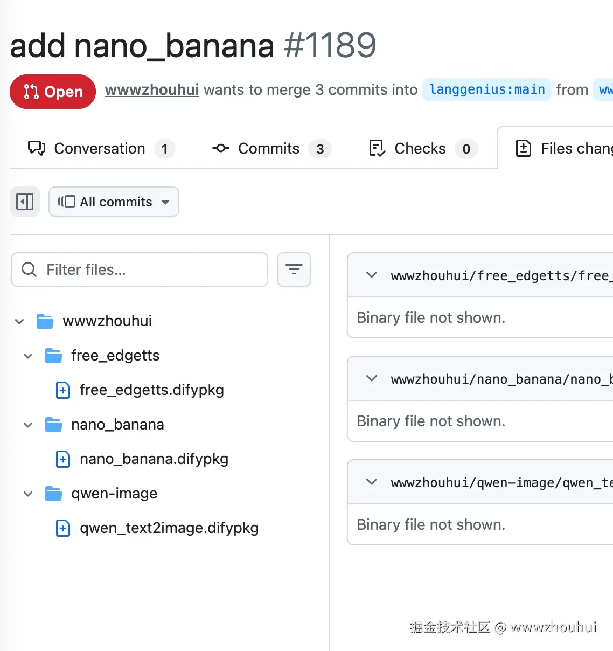
Task: Click added-file icon beside qwen_text2image.difypkg
Action: coord(63,528)
